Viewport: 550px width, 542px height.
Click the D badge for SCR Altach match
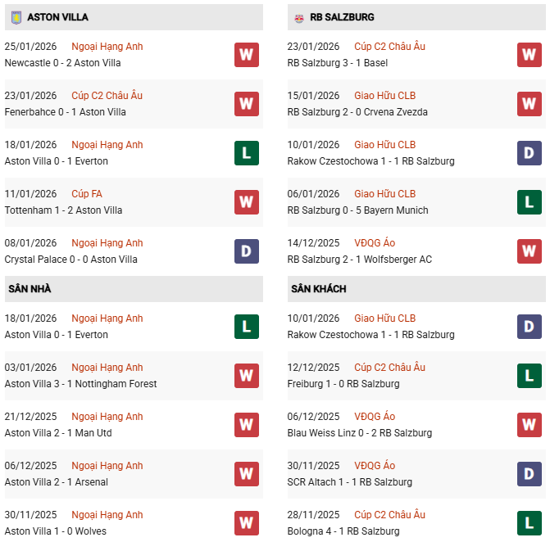529,474
